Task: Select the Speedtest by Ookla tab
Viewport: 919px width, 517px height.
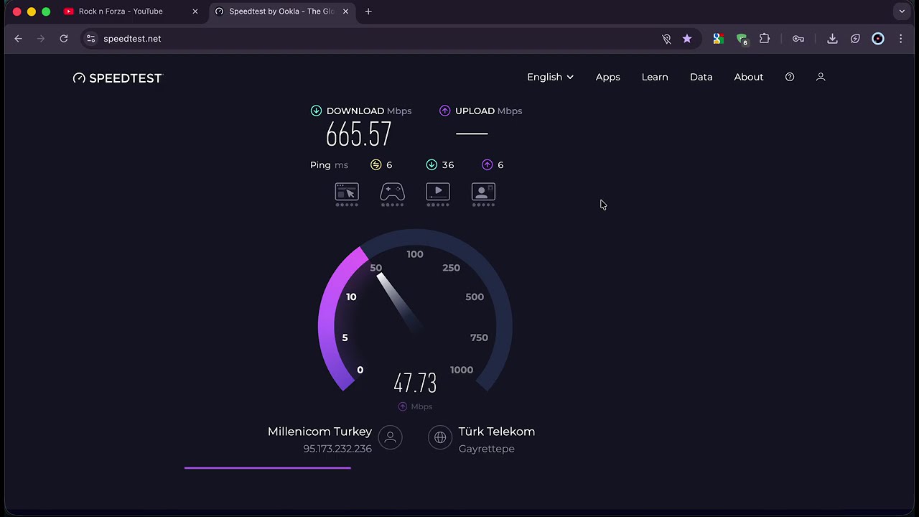Action: [x=283, y=11]
